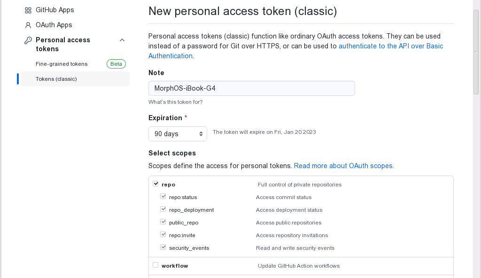Open Read more about OAuth scopes link
This screenshot has height=278, width=481.
(344, 166)
